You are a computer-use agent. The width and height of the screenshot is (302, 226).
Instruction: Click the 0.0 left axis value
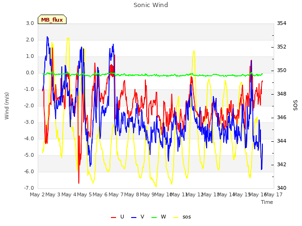tap(30, 73)
